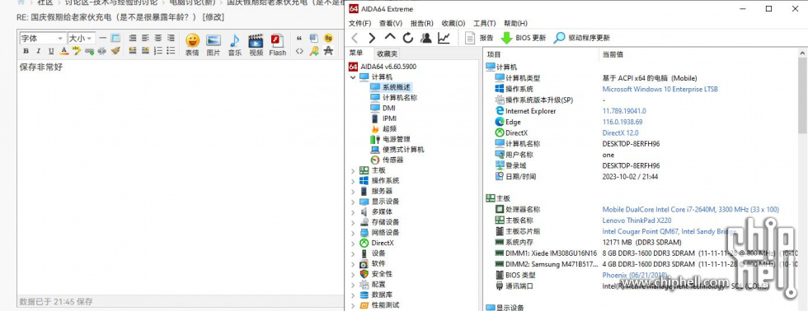Screen dimensions: 808x311
Task: Open the font color picker
Action: click(64, 51)
